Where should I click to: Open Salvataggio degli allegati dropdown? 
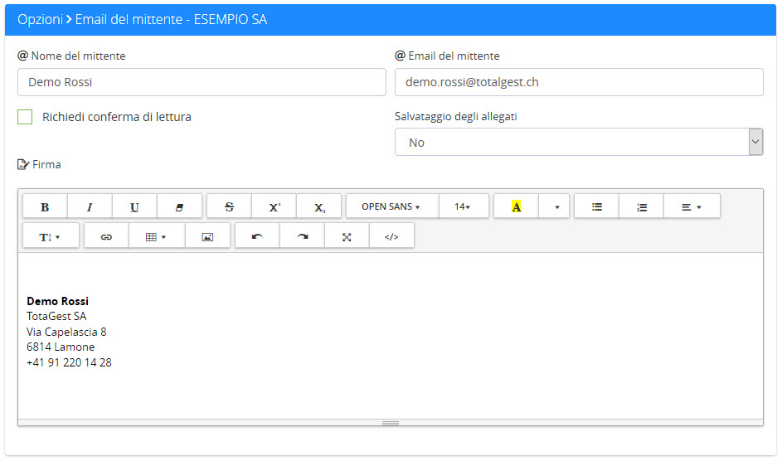click(578, 143)
